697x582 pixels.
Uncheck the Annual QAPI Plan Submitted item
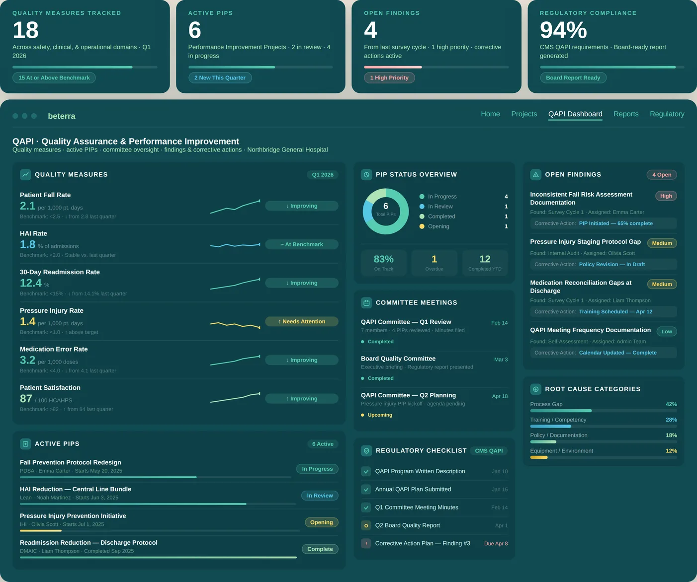(x=366, y=489)
